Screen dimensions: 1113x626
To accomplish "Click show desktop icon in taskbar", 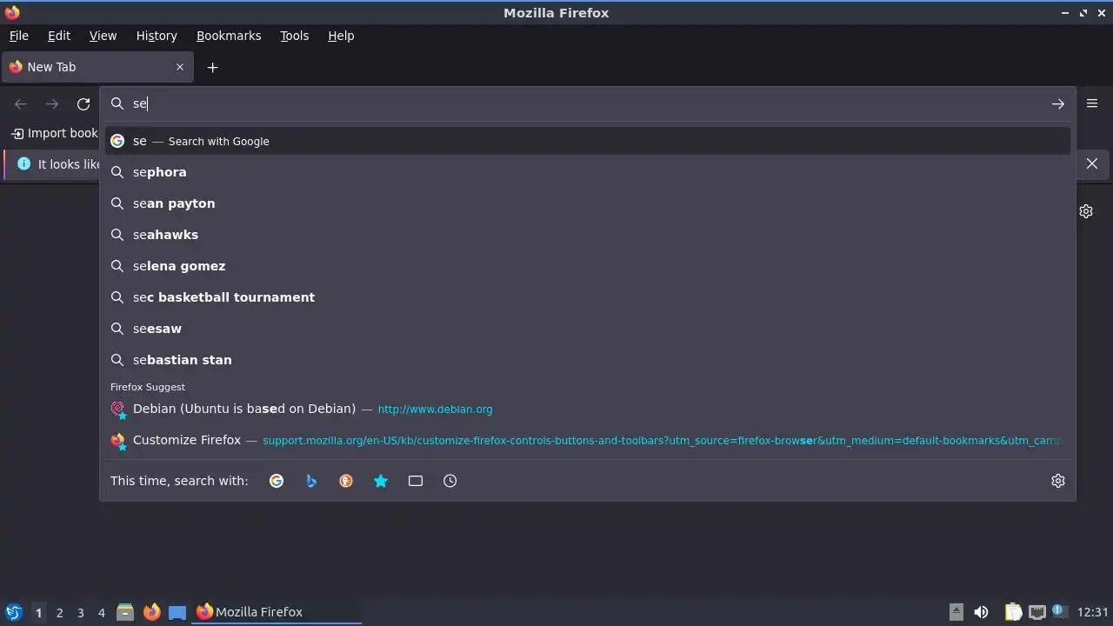I will click(x=177, y=612).
